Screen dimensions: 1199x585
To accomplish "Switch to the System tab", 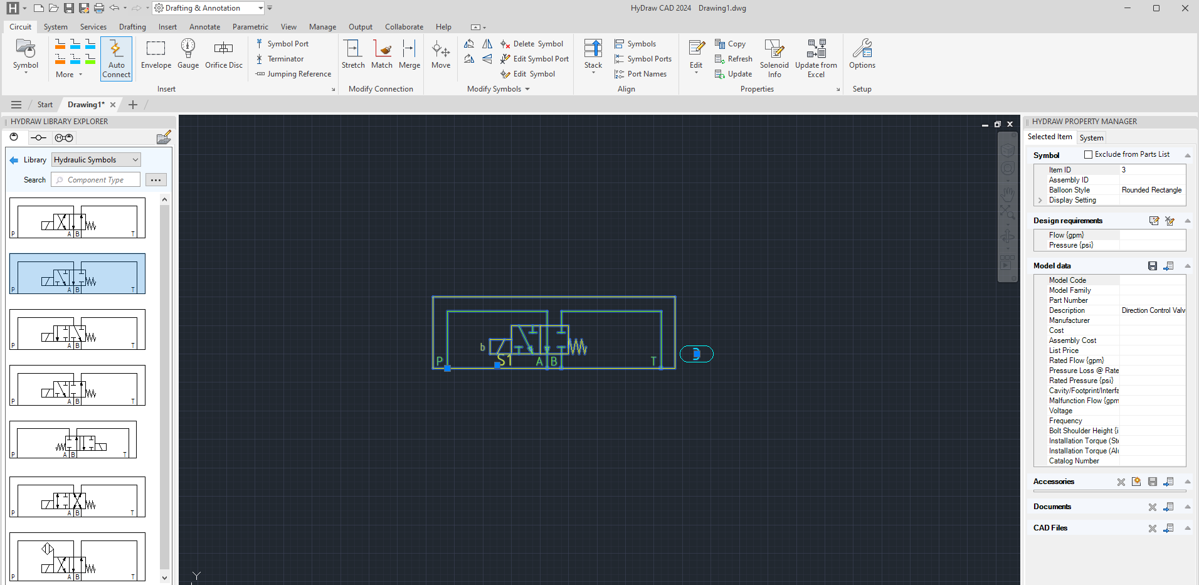I will [1091, 138].
